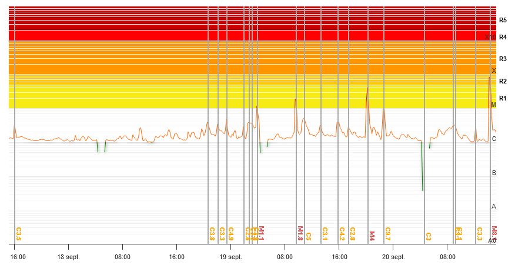Click the "19 sept." date axis label
The image size is (515, 265).
point(230,257)
